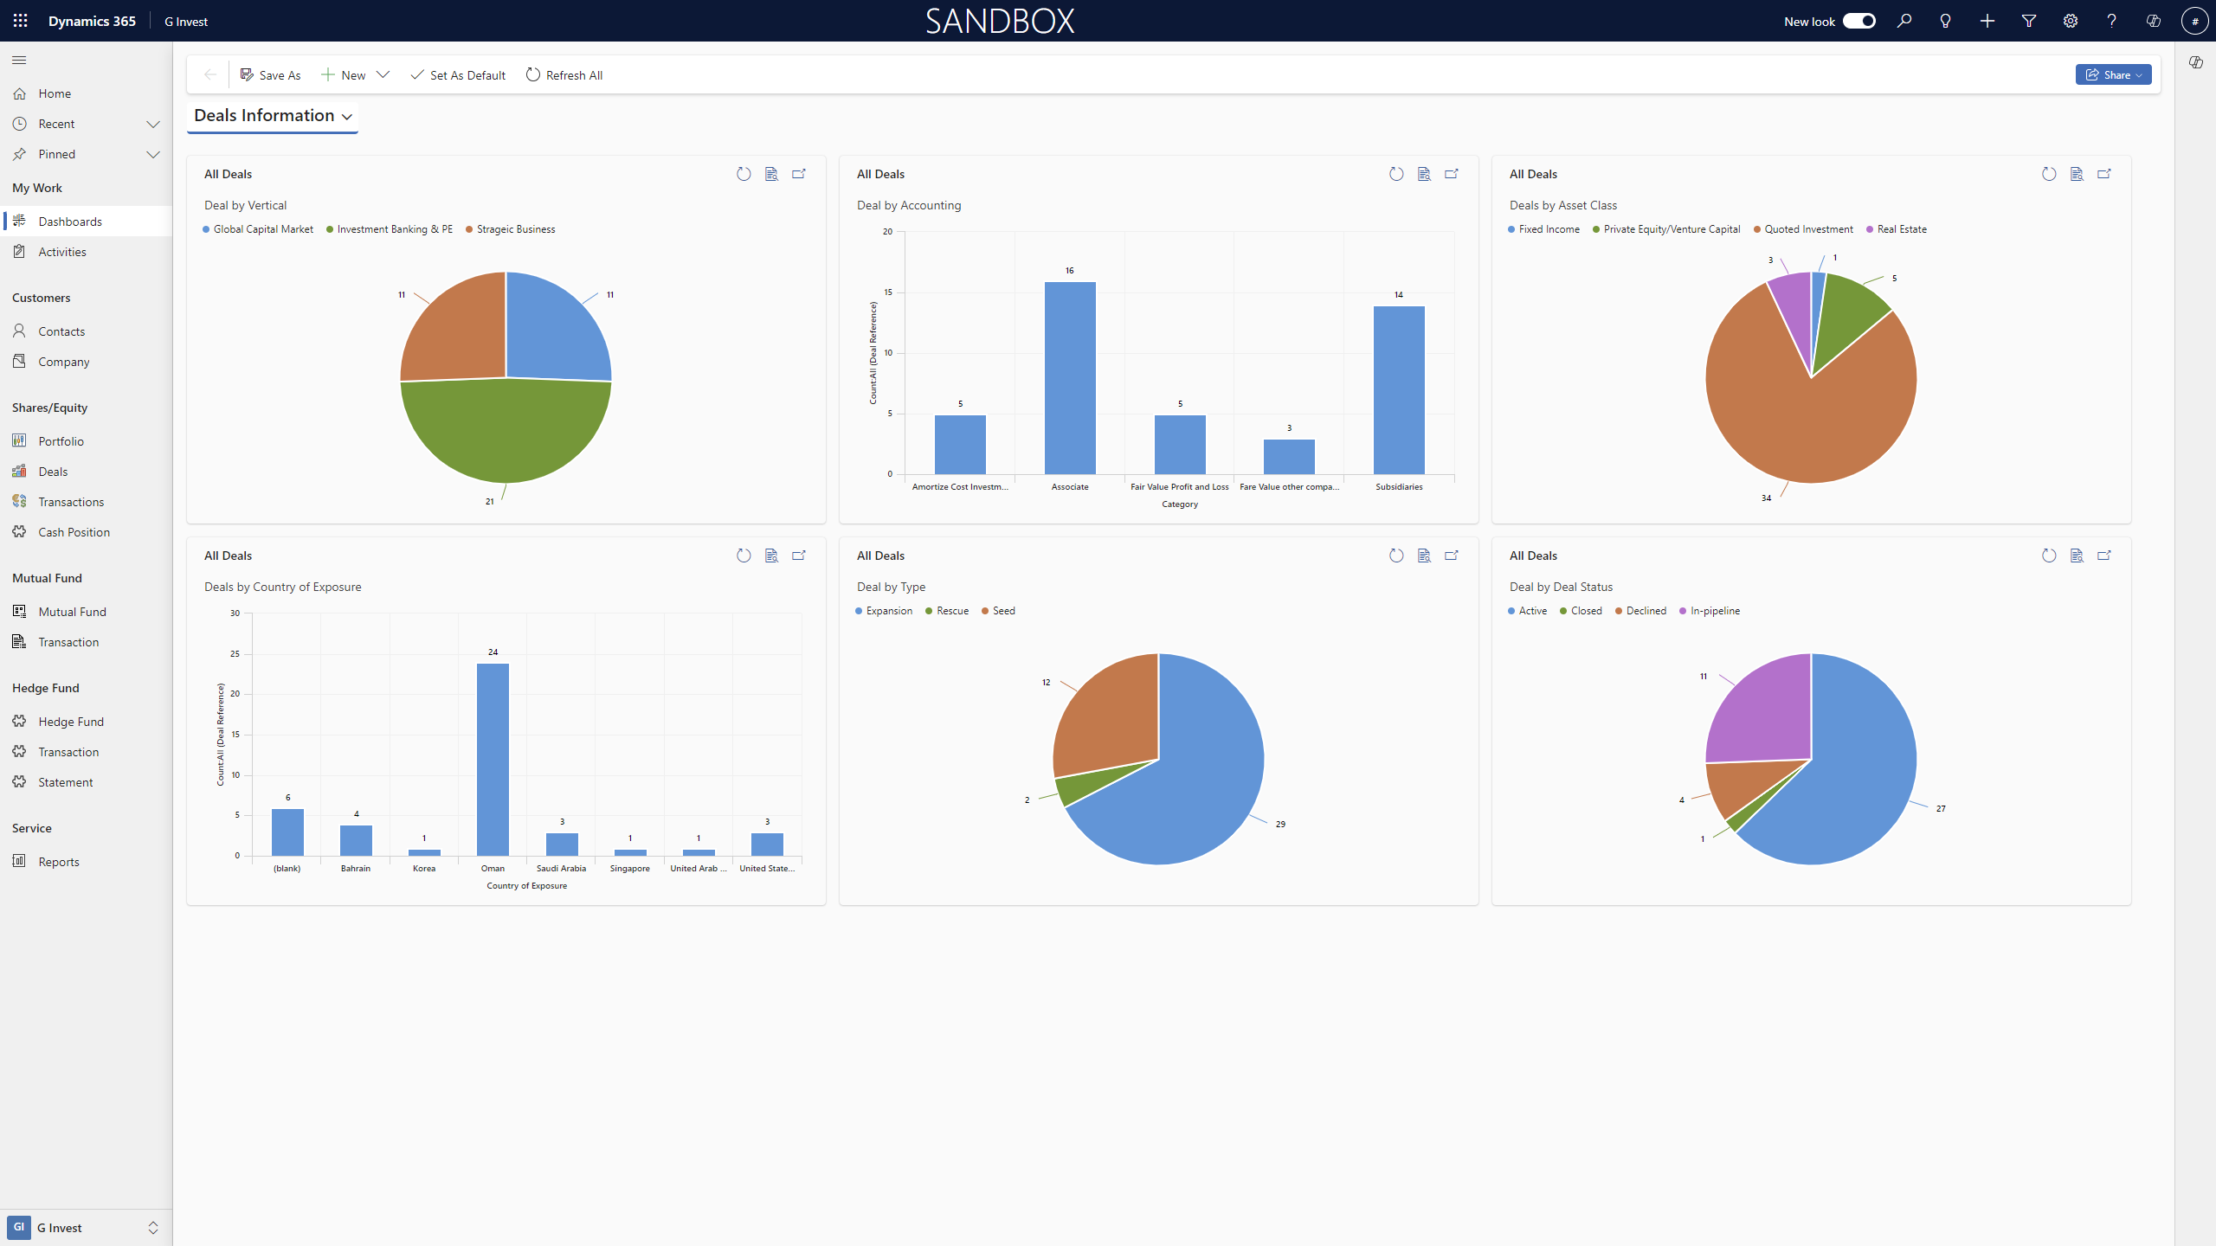Open the app launcher waffle icon
2216x1246 pixels.
21,21
